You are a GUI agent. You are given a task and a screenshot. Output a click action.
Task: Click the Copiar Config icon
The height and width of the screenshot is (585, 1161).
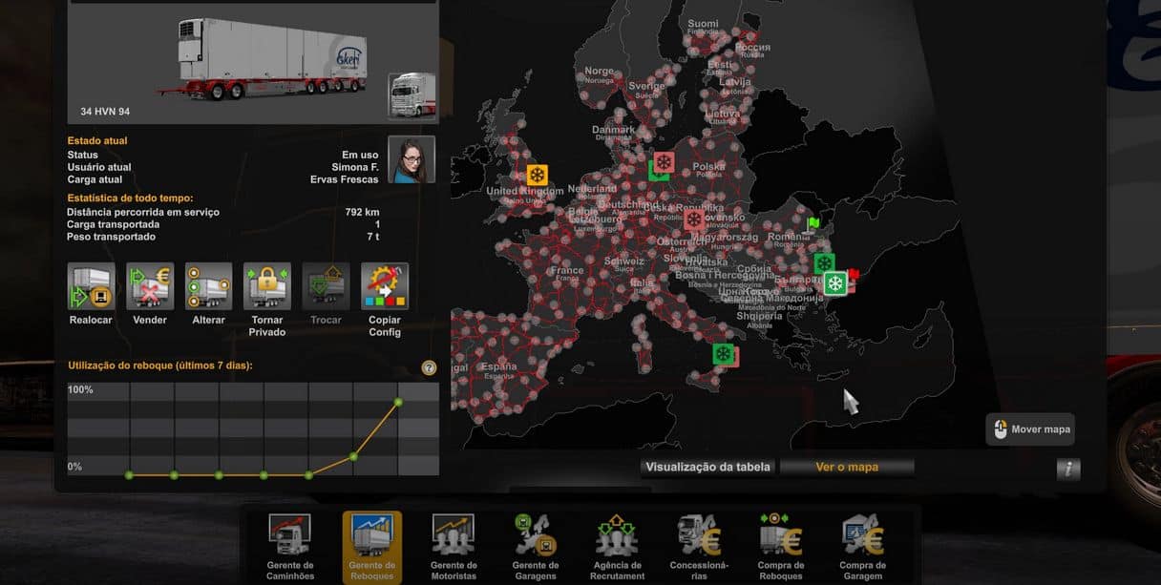click(x=385, y=286)
